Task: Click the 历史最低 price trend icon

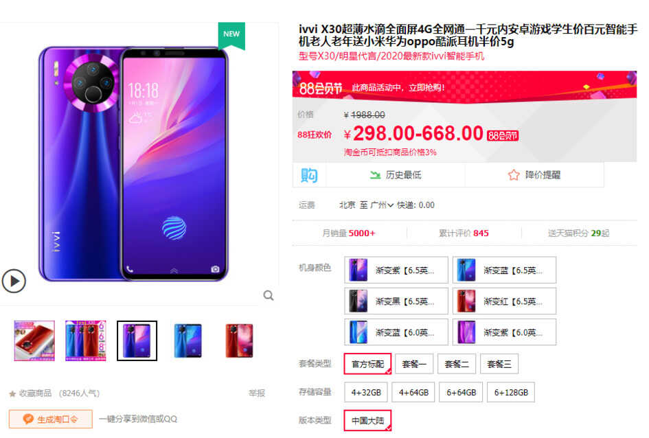Action: click(x=376, y=175)
